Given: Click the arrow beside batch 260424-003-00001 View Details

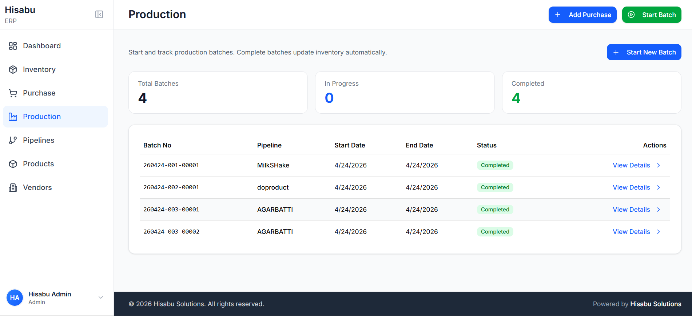Looking at the screenshot, I should tap(659, 210).
